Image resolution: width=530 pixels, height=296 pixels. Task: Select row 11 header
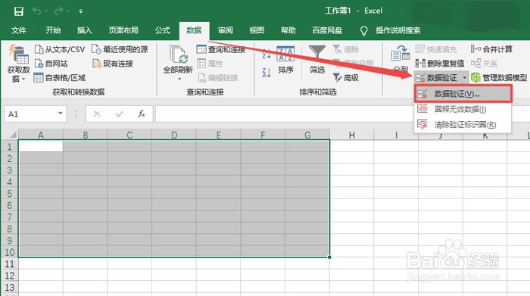pyautogui.click(x=9, y=263)
